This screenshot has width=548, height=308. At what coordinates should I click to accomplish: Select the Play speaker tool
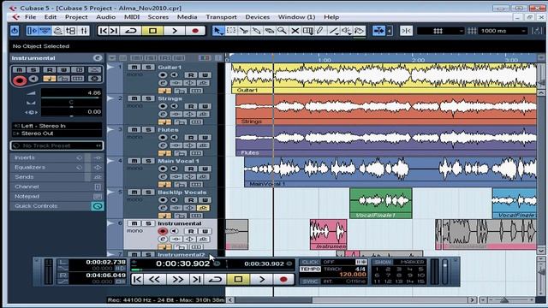[x=346, y=31]
